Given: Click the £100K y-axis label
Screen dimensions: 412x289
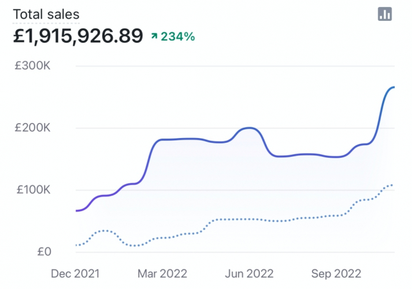Looking at the screenshot, I should click(x=32, y=190).
